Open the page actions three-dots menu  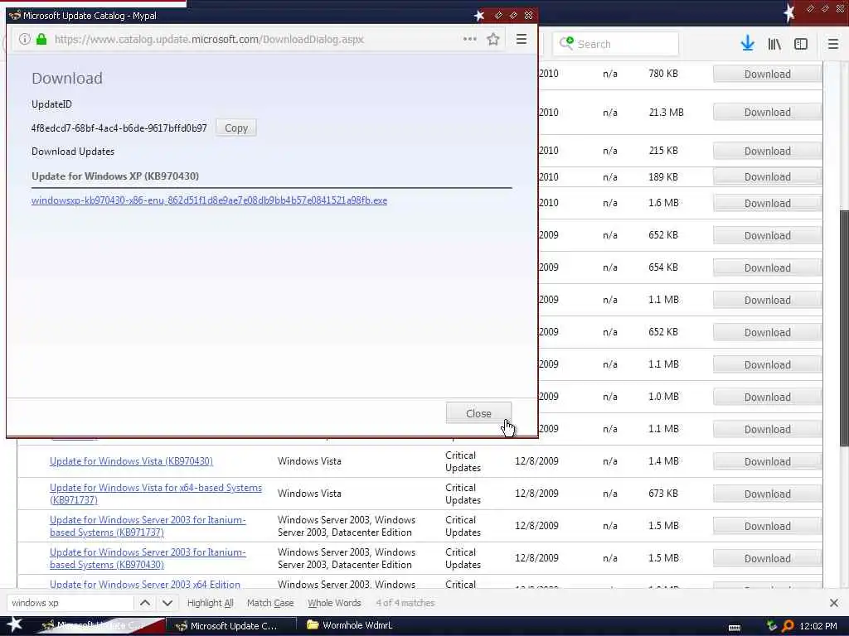click(470, 39)
